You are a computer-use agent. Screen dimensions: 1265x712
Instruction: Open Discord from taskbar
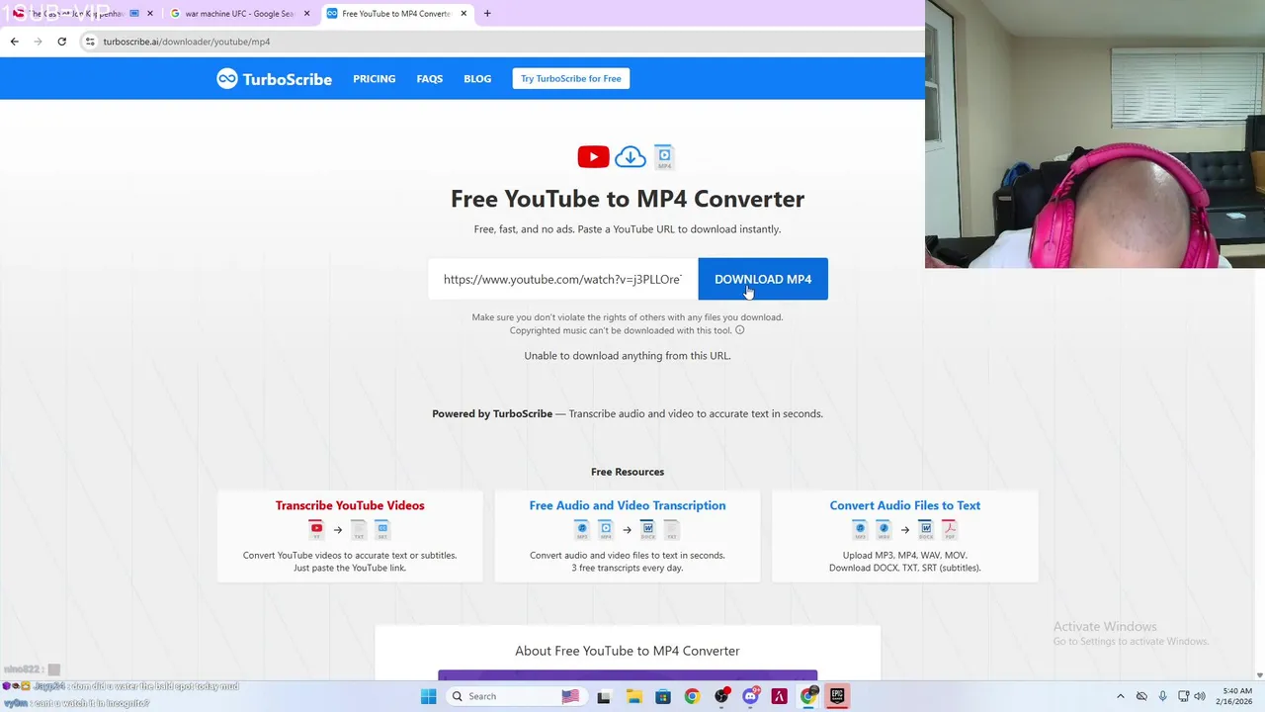coord(750,696)
